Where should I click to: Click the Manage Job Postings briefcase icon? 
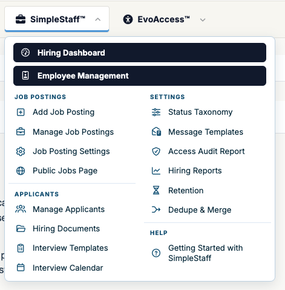pos(21,132)
